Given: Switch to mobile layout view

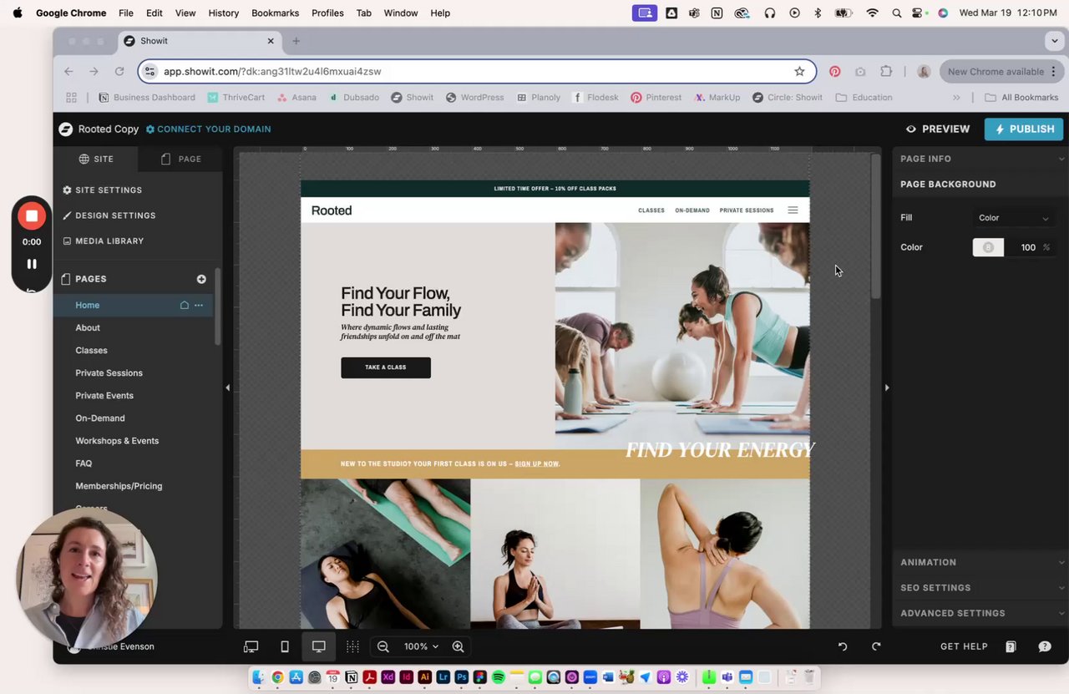Looking at the screenshot, I should [x=284, y=646].
